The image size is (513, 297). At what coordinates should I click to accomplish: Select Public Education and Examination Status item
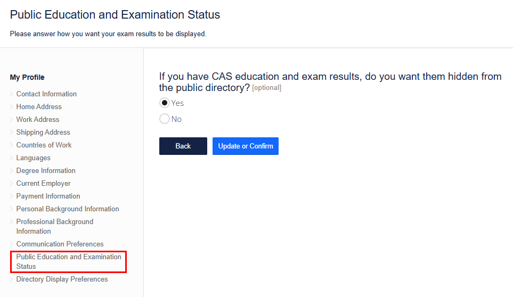point(69,261)
